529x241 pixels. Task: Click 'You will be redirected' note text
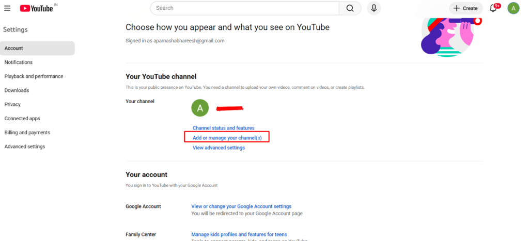click(x=246, y=213)
